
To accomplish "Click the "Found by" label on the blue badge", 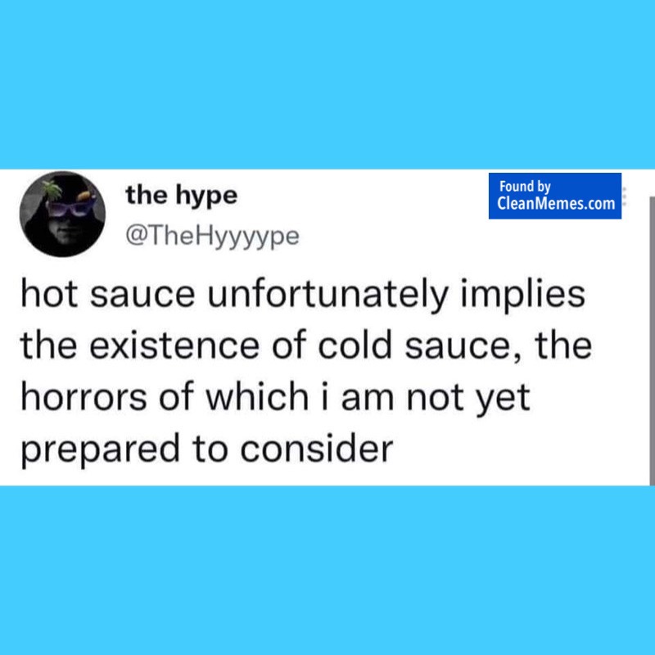I will coord(525,187).
